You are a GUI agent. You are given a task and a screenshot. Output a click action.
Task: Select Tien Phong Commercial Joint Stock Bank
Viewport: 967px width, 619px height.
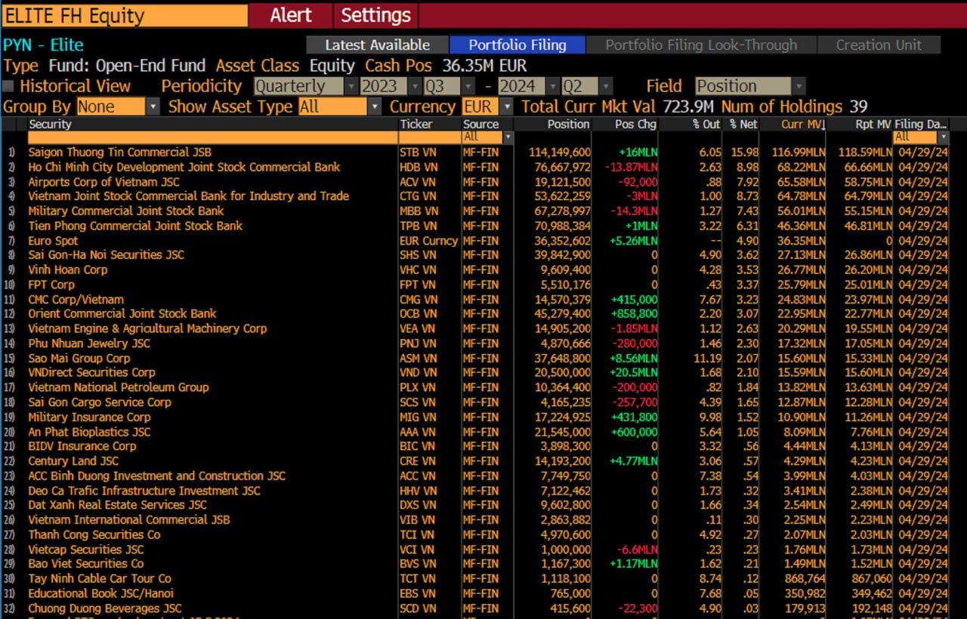tap(135, 226)
